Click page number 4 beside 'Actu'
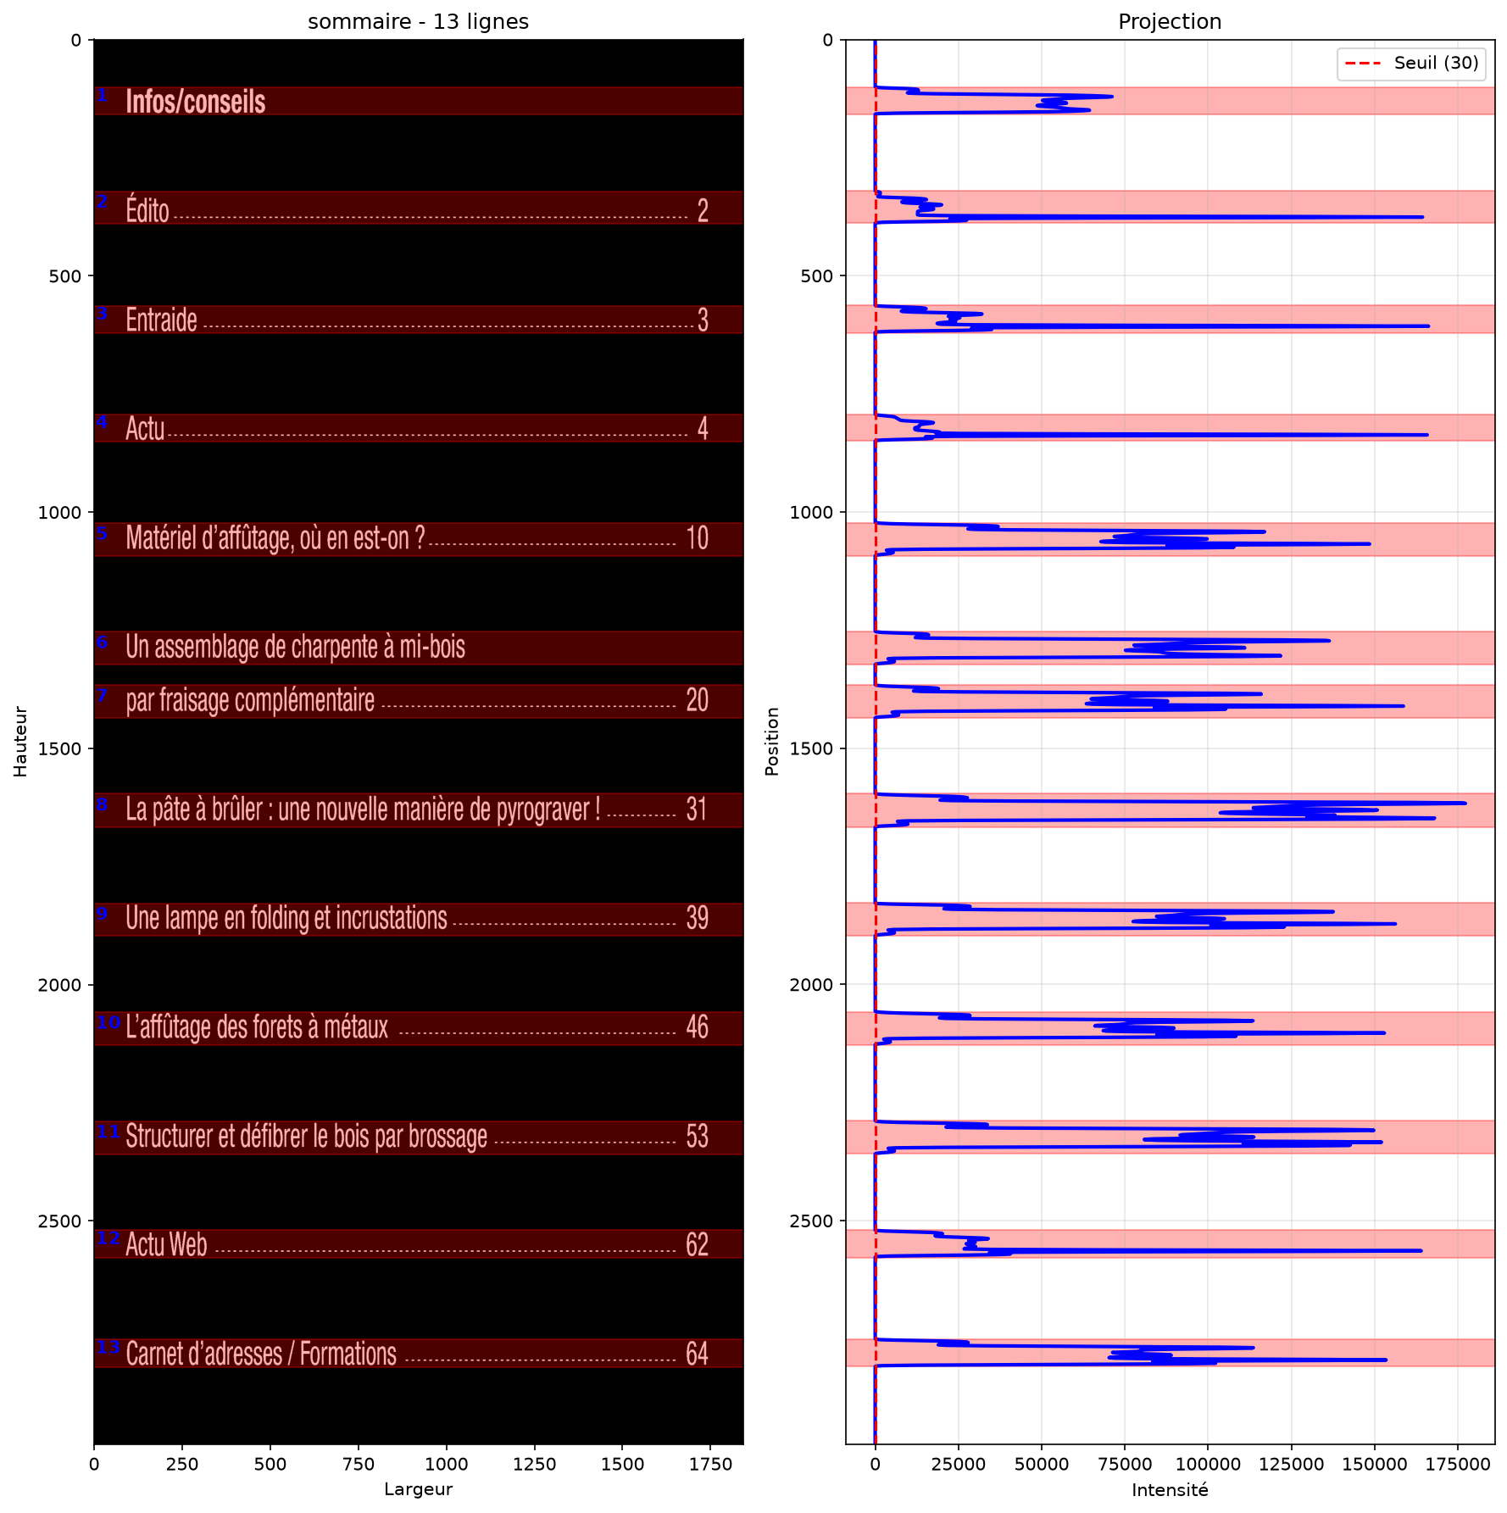1507x1513 pixels. [x=703, y=428]
